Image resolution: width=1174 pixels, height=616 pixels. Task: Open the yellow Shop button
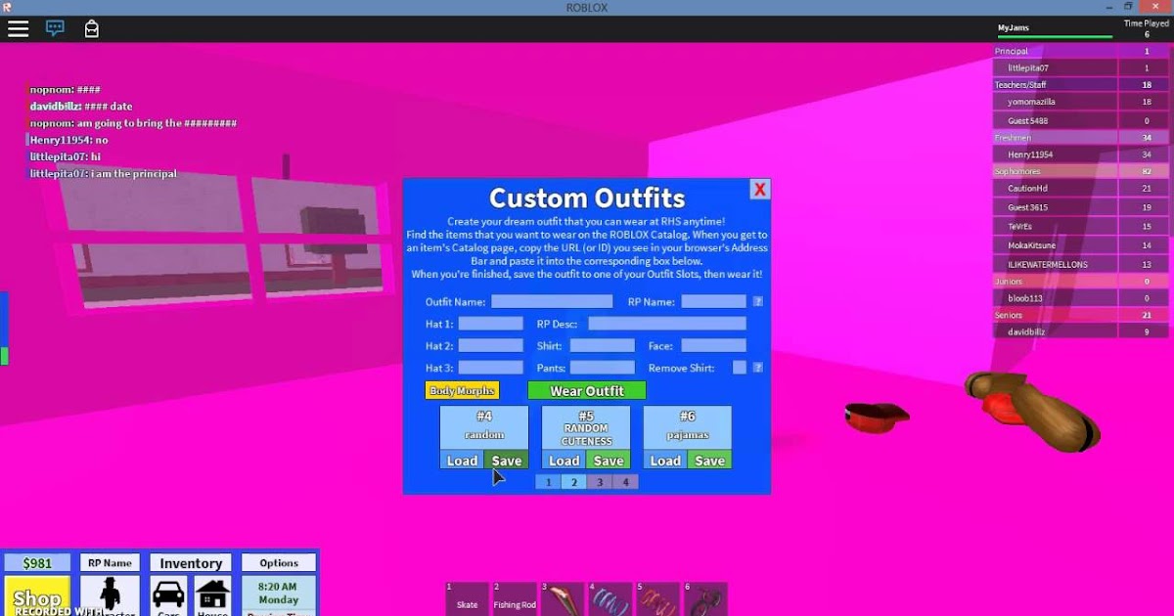pyautogui.click(x=37, y=596)
